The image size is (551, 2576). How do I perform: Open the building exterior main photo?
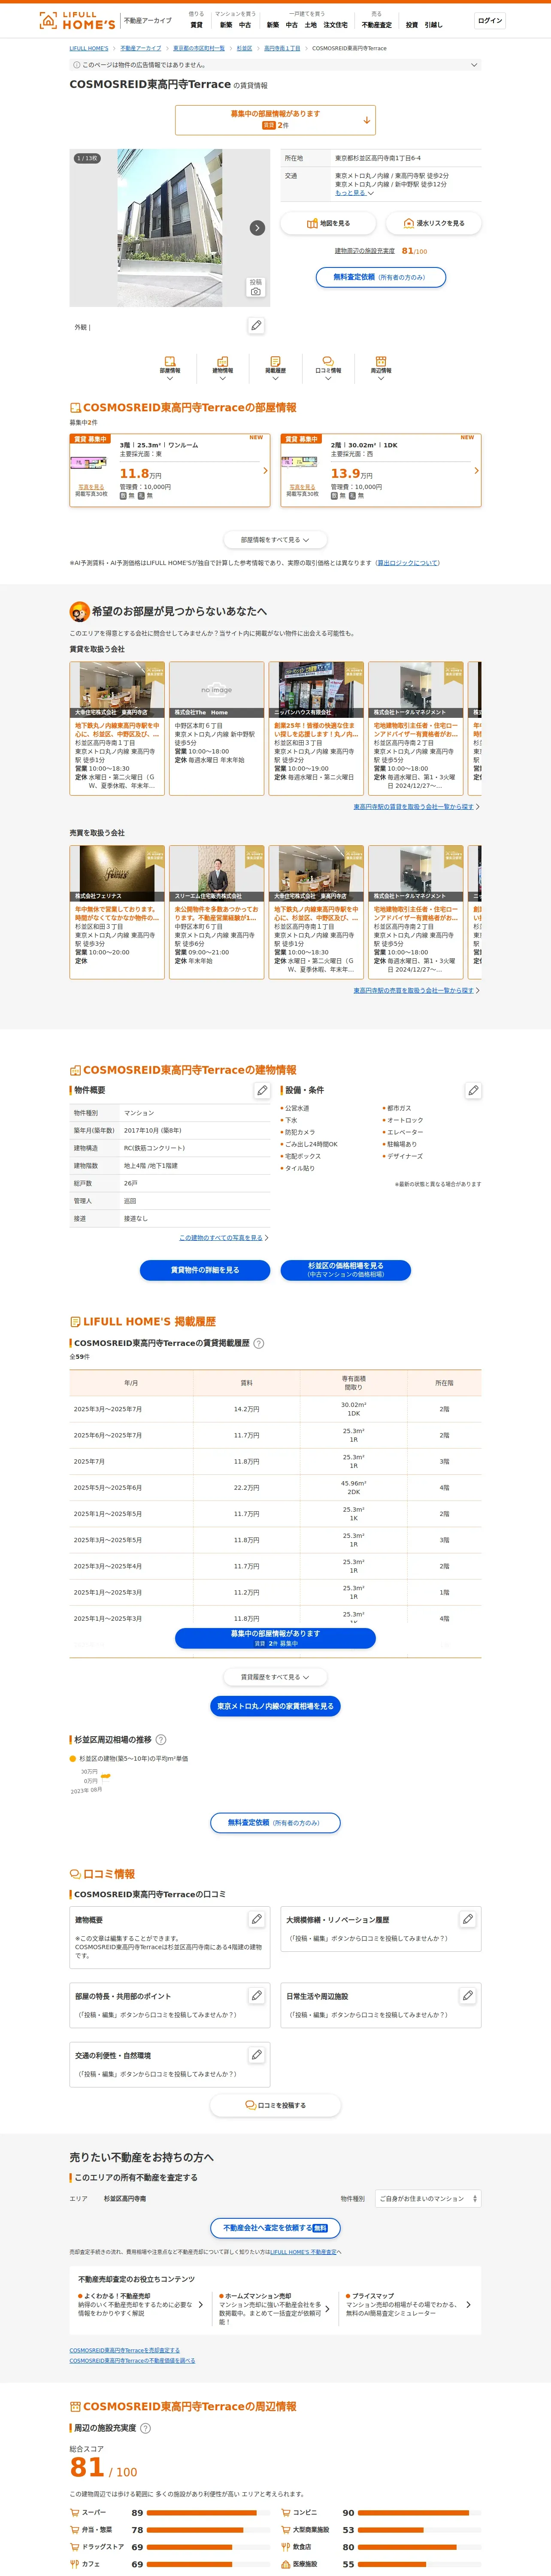pos(170,228)
